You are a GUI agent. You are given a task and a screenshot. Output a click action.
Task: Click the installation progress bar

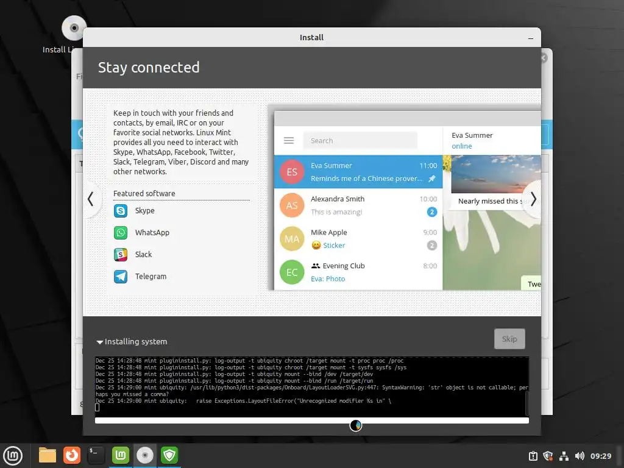[311, 420]
